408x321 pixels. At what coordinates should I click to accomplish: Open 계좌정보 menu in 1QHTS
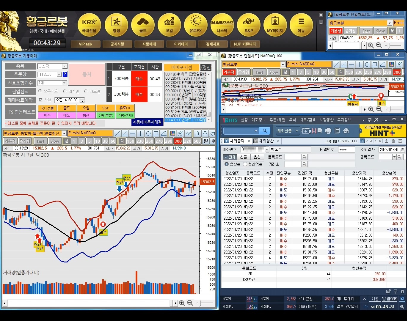tap(258, 120)
